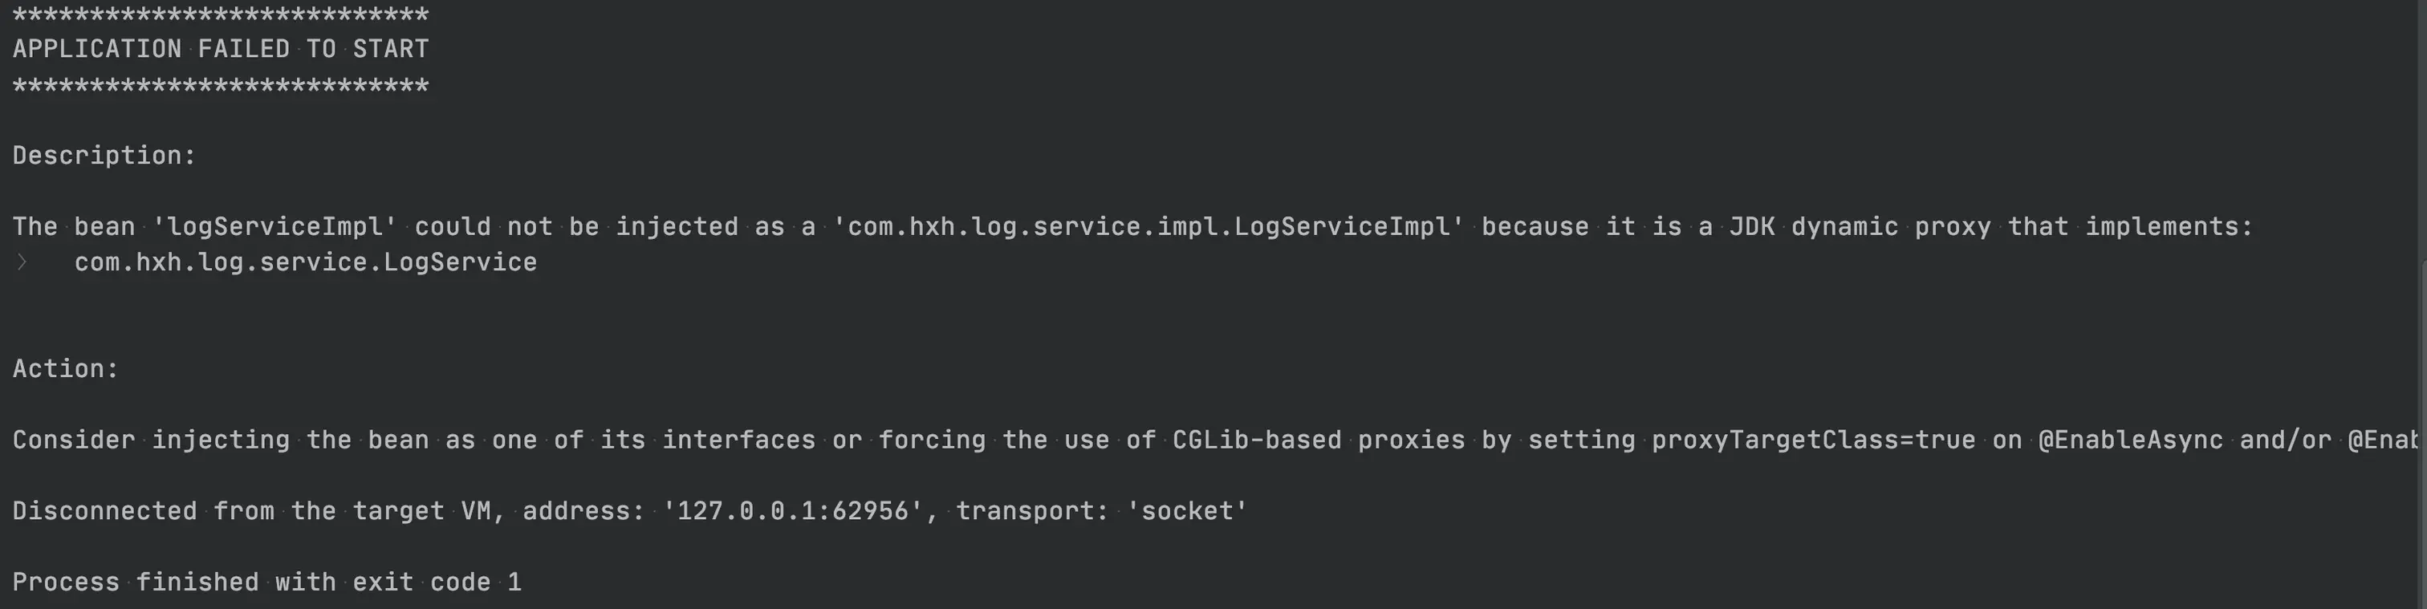This screenshot has height=609, width=2427.
Task: Click the top row of asterisks
Action: 221,14
